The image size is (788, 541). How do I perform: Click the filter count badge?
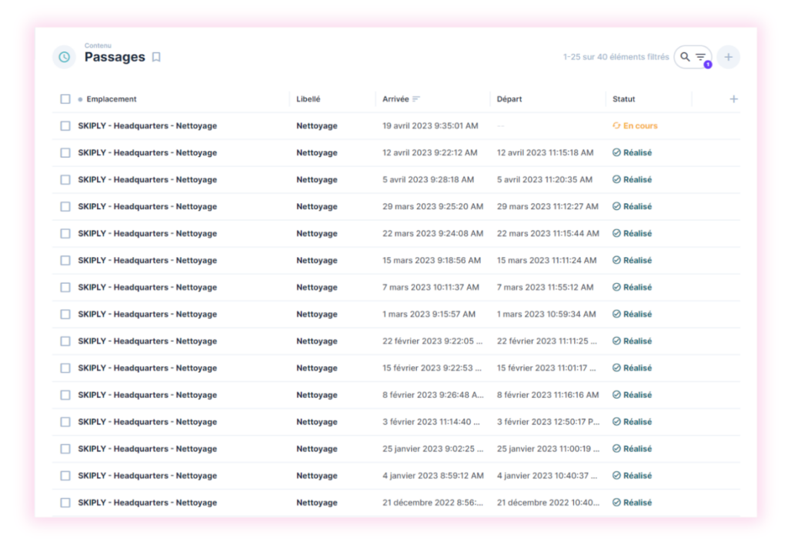(708, 65)
